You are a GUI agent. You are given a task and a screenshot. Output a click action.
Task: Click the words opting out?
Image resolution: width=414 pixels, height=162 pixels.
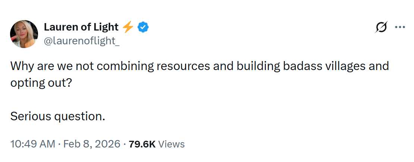(41, 83)
